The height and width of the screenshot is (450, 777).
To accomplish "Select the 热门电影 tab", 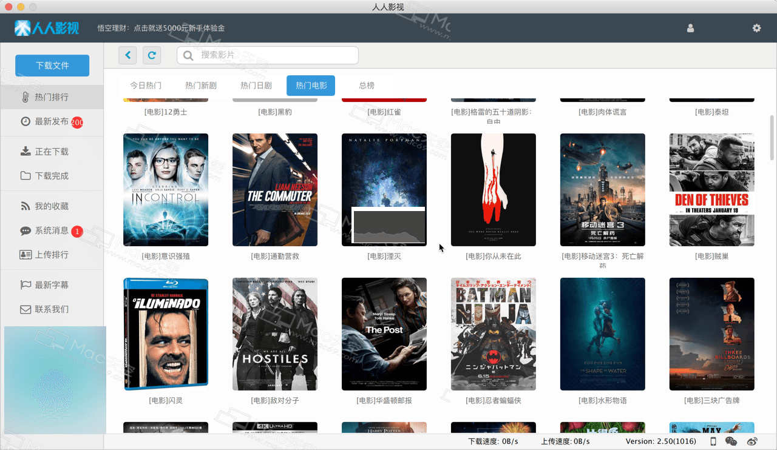I will [311, 86].
